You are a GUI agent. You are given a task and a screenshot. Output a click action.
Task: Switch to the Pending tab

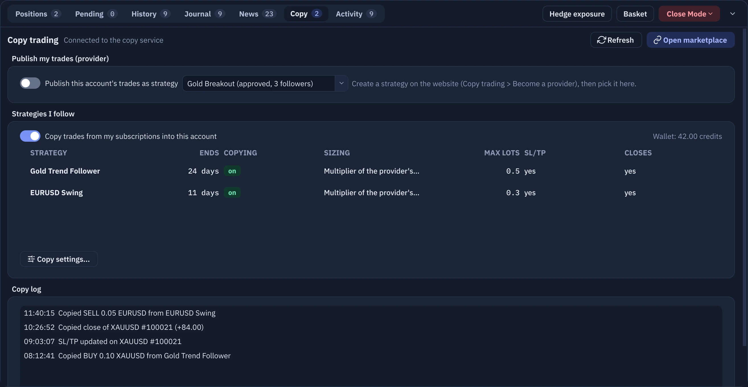[96, 14]
